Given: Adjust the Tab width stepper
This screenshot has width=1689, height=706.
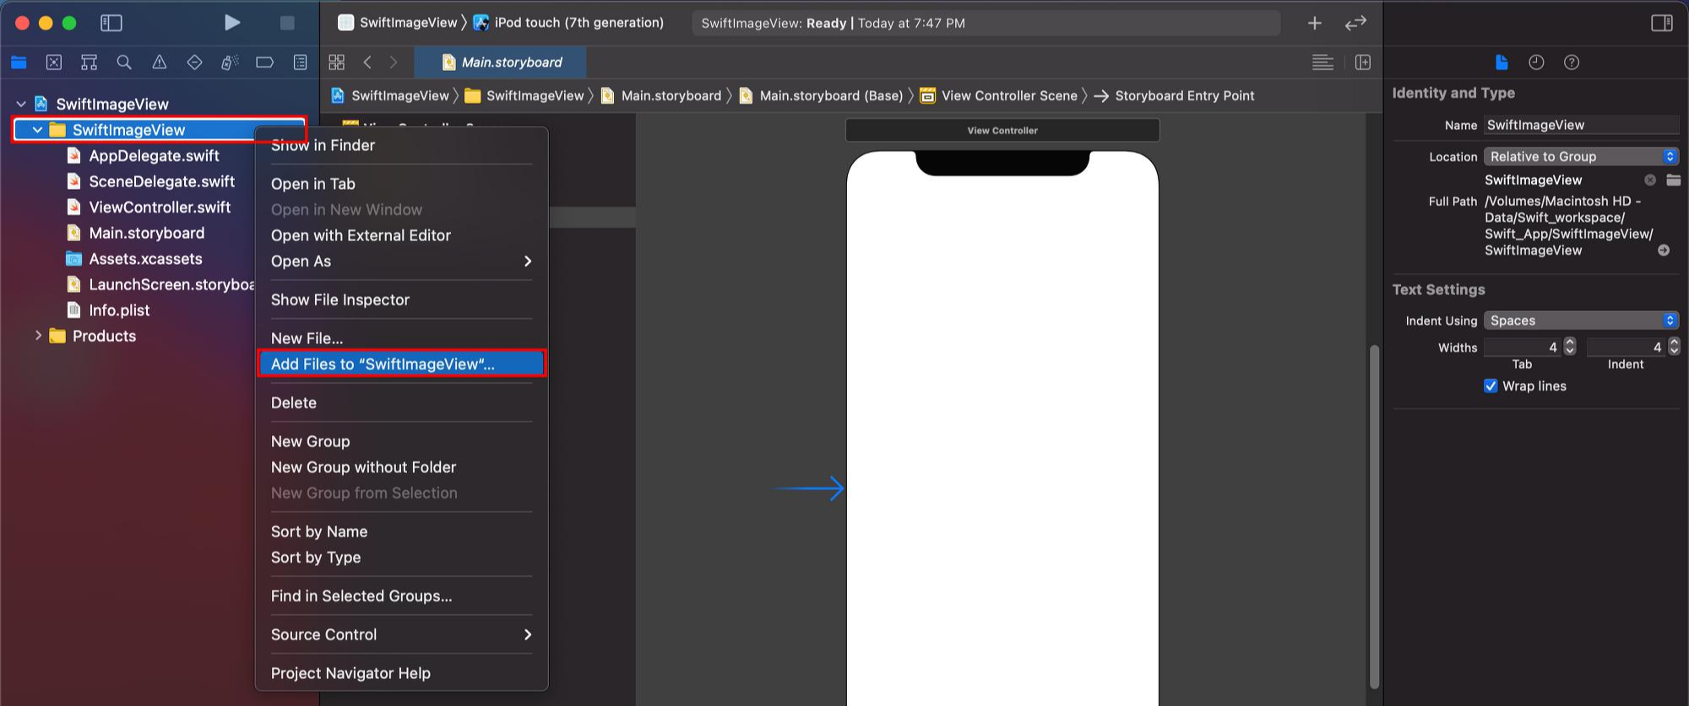Looking at the screenshot, I should [x=1570, y=347].
